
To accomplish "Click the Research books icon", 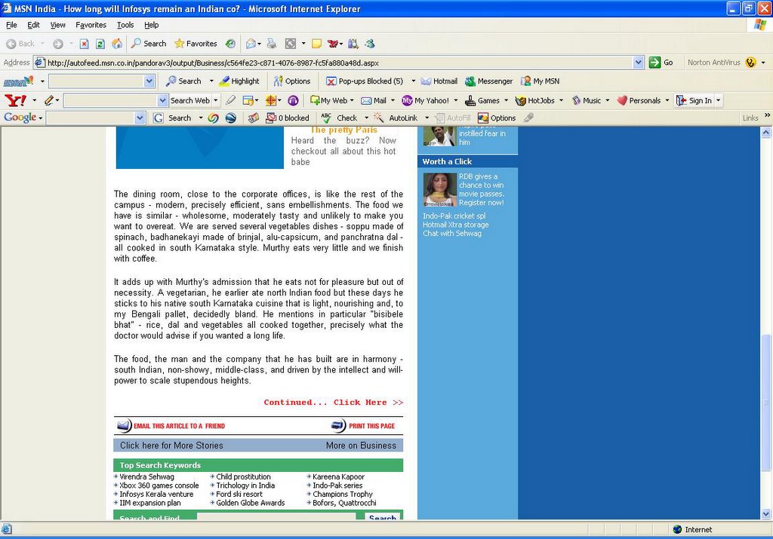I will 353,44.
